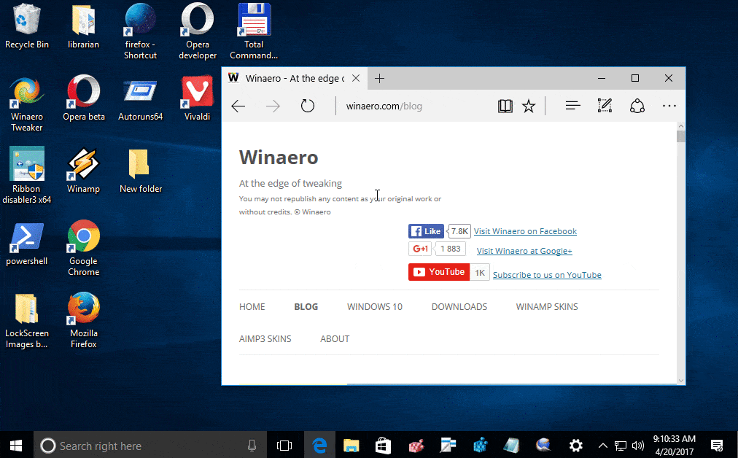Screen dimensions: 738x458
Task: Click the red YouTube subscribe button
Action: tap(439, 272)
